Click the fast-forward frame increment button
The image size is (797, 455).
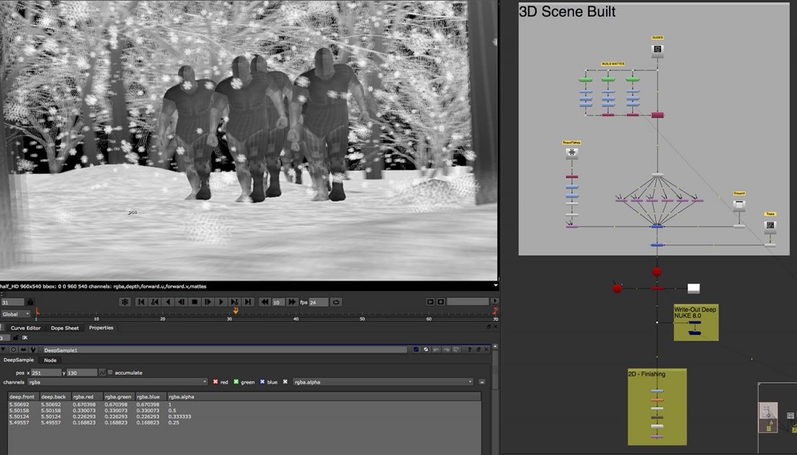(x=291, y=302)
